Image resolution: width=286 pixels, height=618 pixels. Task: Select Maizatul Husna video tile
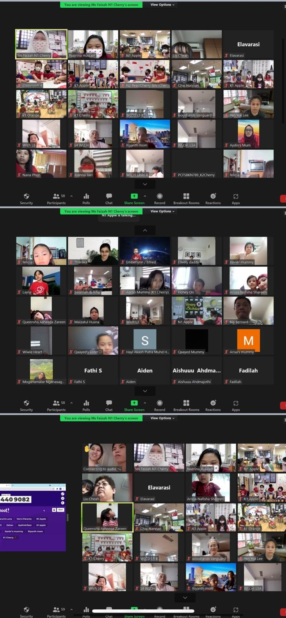93,310
